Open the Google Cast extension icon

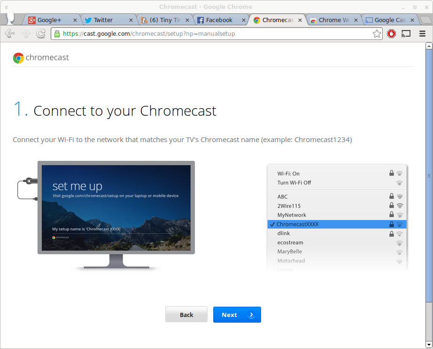tap(406, 34)
